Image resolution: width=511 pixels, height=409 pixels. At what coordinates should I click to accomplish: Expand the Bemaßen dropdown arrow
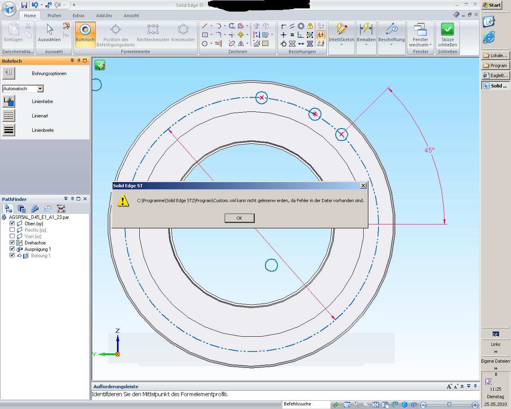point(366,45)
